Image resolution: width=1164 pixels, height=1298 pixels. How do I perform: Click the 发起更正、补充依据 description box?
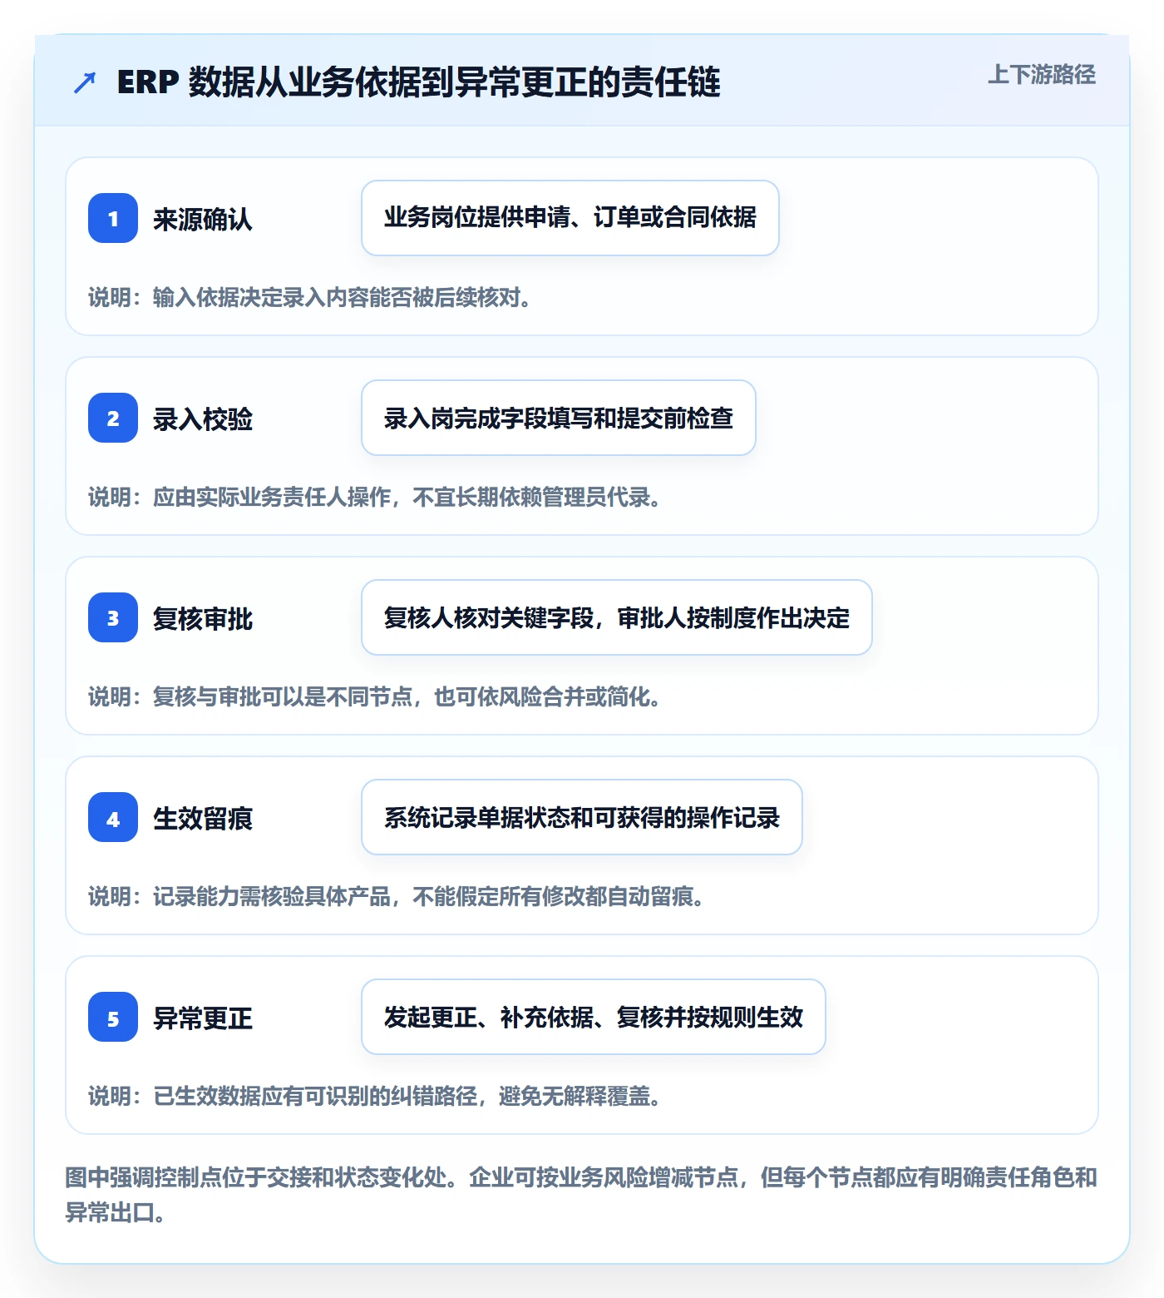[x=594, y=1017]
